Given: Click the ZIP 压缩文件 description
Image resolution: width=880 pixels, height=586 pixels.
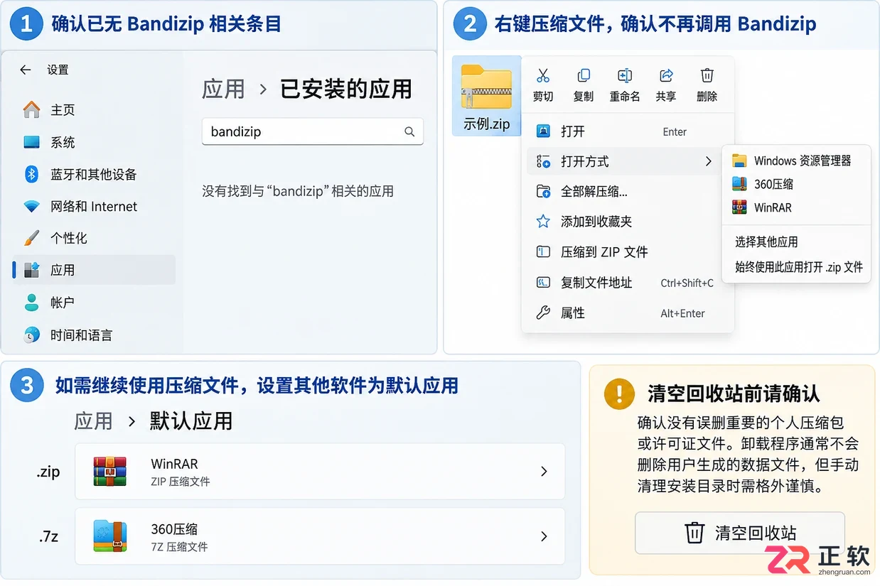Looking at the screenshot, I should click(x=181, y=482).
